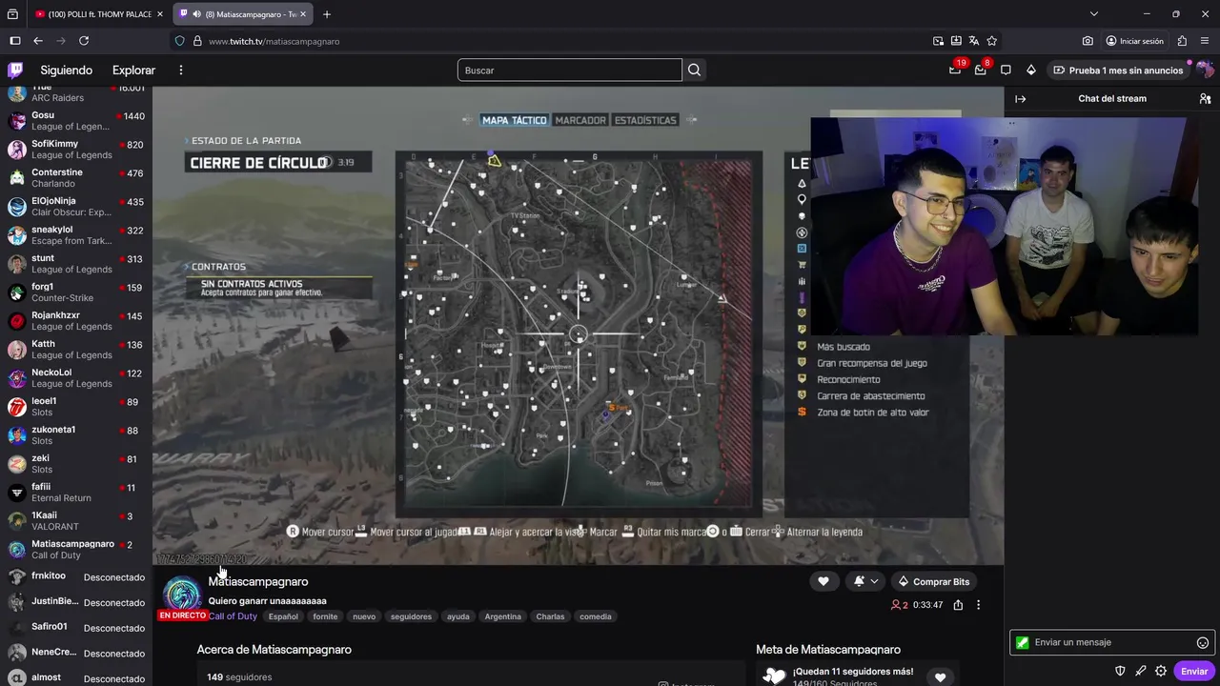
Task: Close the POLLI ft. THOMY PALACE tab
Action: (x=160, y=14)
